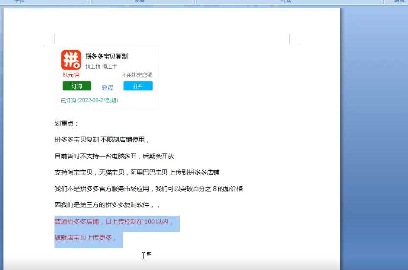408x270 pixels.
Task: Click the line 拼多多宝贝复制 不限制店铺使用
Action: [x=102, y=140]
